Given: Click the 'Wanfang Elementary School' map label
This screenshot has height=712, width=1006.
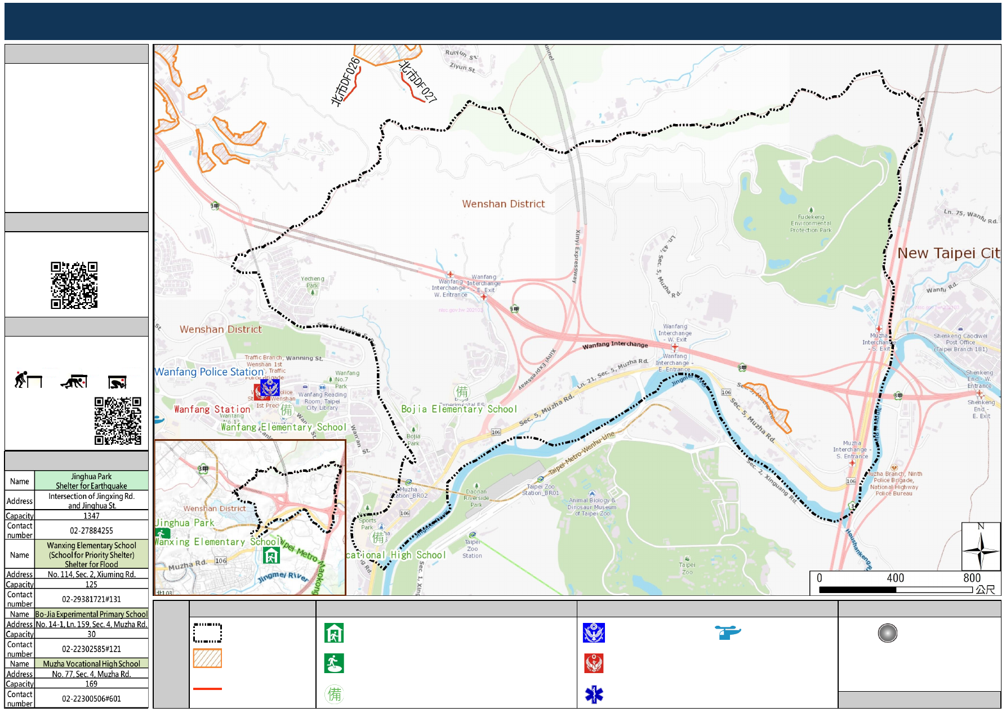Looking at the screenshot, I should (x=283, y=427).
